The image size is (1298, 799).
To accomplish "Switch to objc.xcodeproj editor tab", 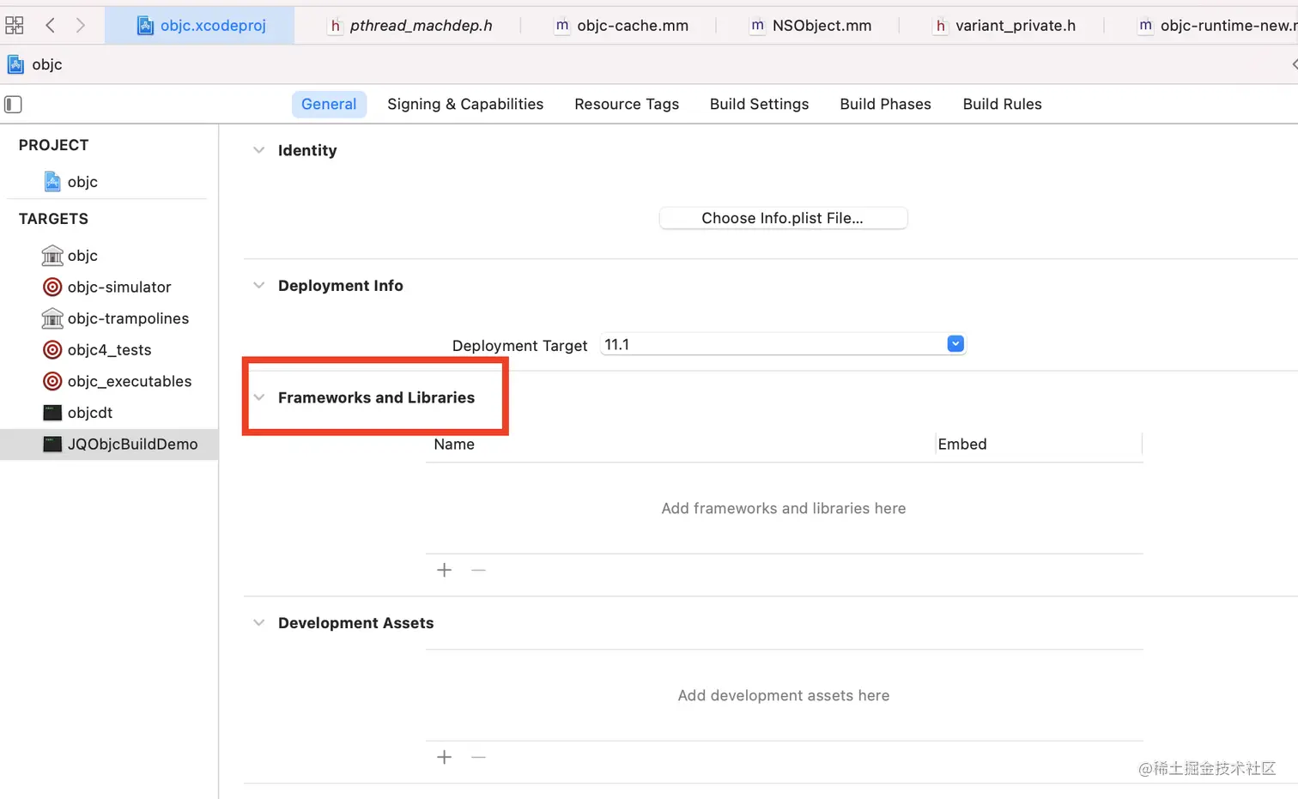I will 200,26.
